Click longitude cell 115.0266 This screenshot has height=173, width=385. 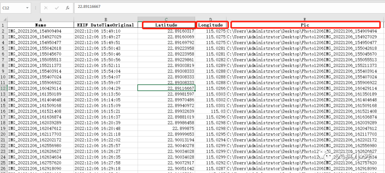click(211, 88)
